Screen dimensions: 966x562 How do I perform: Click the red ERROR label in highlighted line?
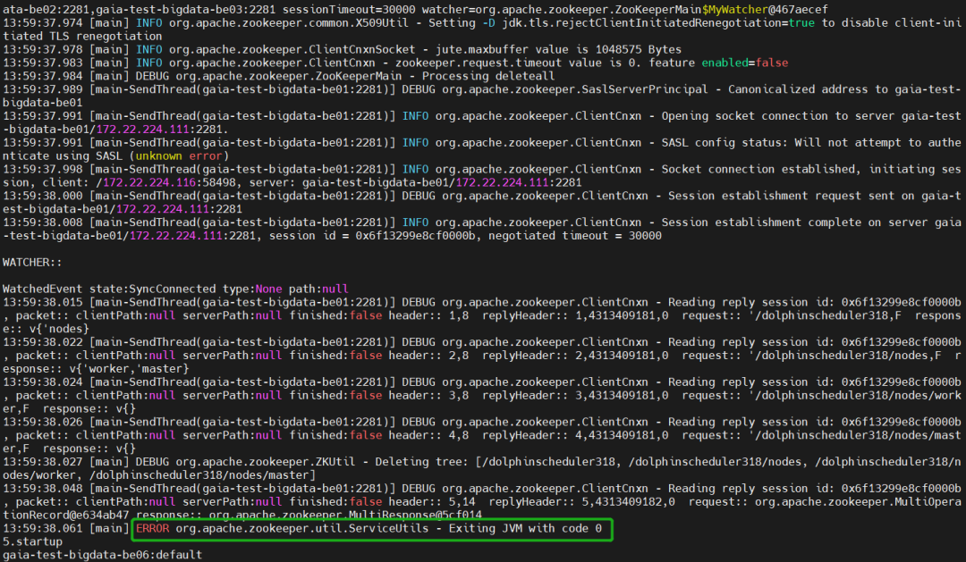[x=152, y=528]
